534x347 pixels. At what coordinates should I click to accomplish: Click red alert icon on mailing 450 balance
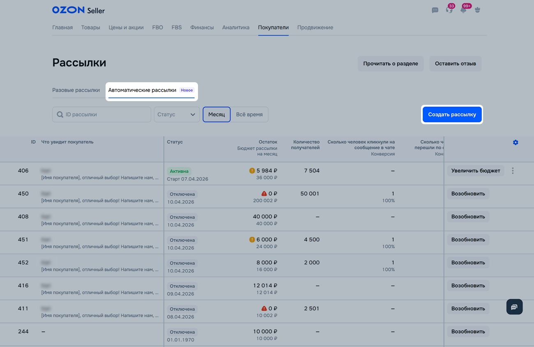264,194
